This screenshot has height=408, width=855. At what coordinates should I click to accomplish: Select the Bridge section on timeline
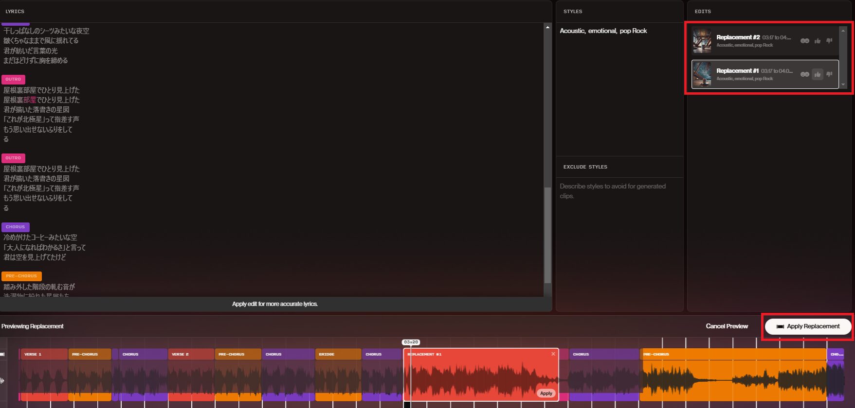(x=338, y=355)
